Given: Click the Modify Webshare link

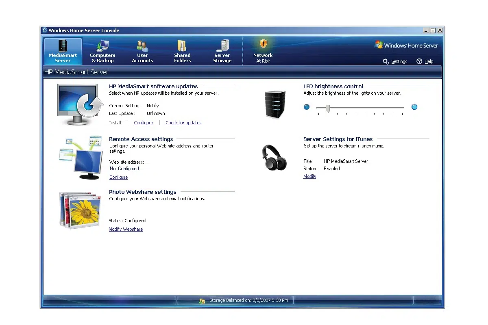Looking at the screenshot, I should 126,229.
